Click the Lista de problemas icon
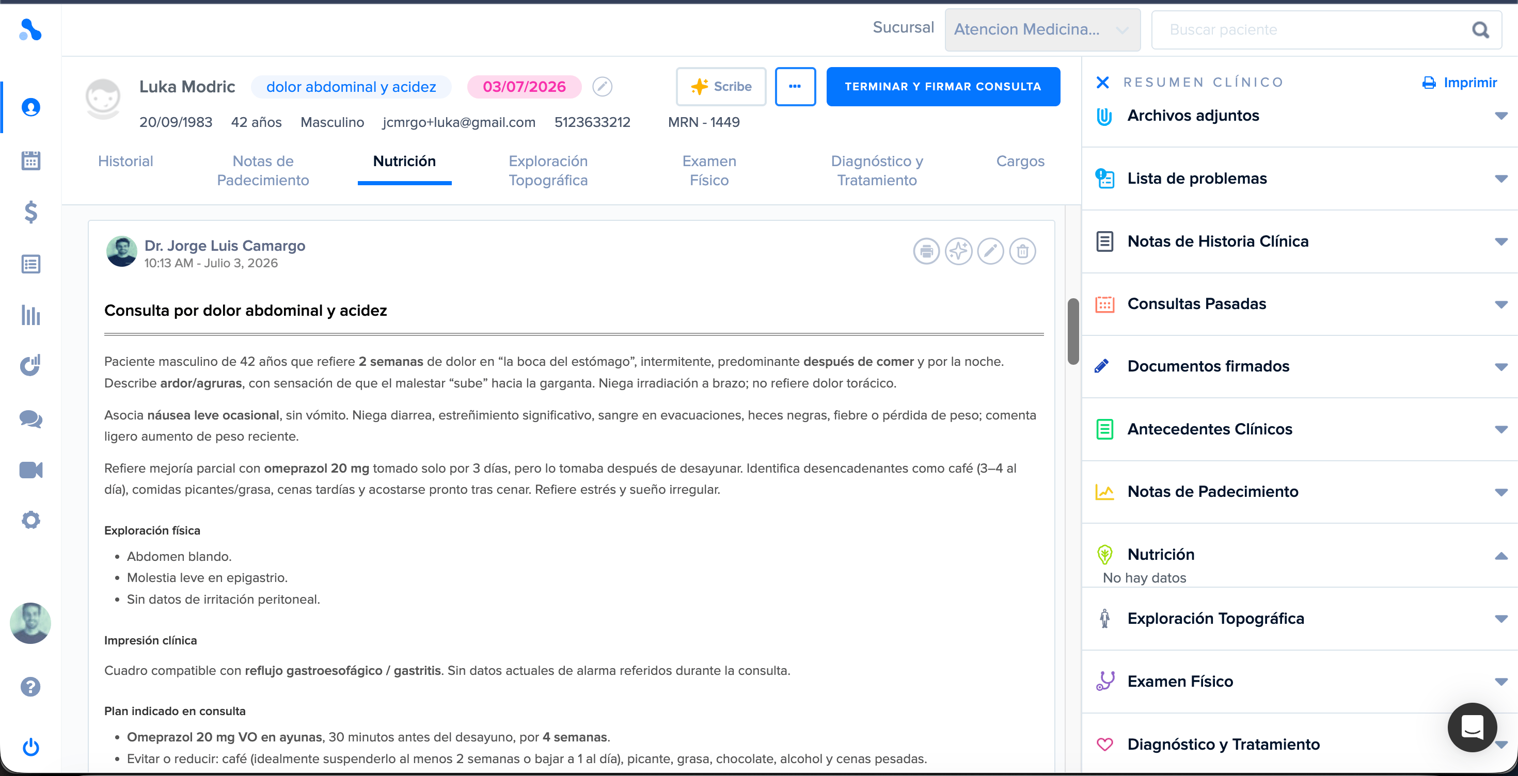The image size is (1518, 776). [x=1104, y=179]
